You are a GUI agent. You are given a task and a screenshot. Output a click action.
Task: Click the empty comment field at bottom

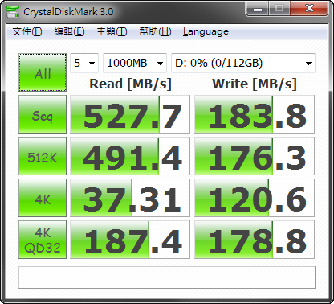pyautogui.click(x=167, y=277)
